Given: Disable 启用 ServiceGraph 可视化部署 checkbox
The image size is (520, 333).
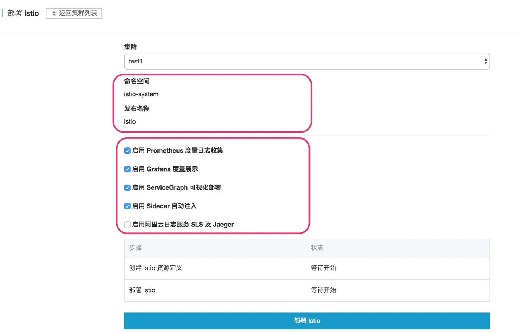Looking at the screenshot, I should point(127,188).
